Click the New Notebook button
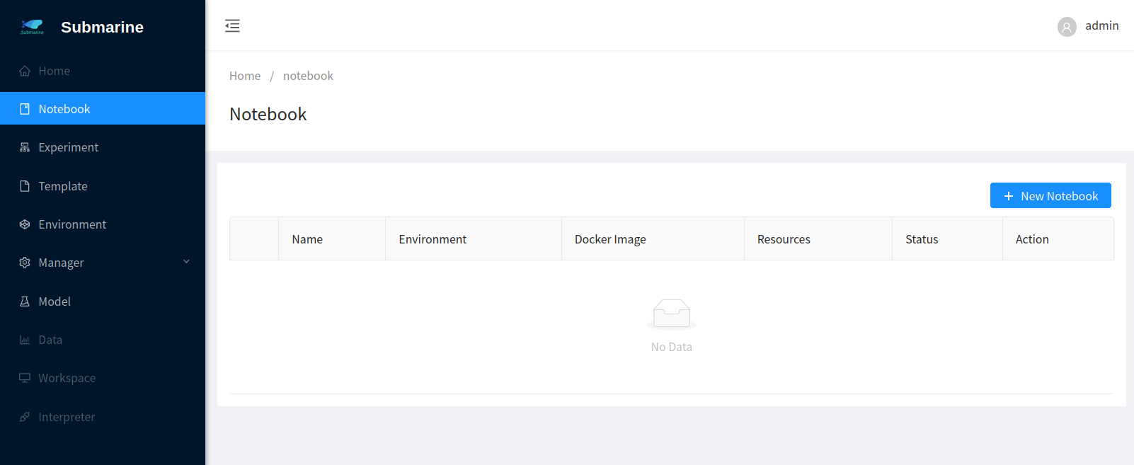The width and height of the screenshot is (1134, 465). (1050, 196)
